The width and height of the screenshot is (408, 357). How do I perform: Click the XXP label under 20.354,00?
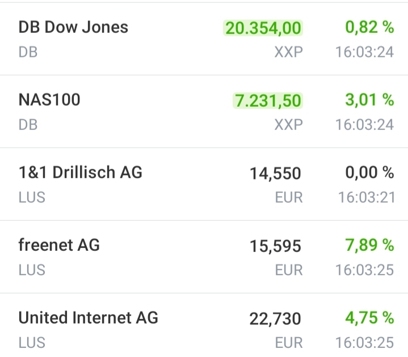pyautogui.click(x=288, y=52)
